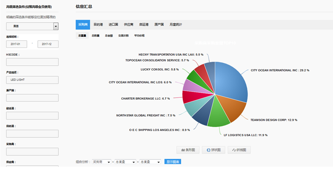This screenshot has width=333, height=173.
Task: Focus the 采购商 filter input field
Action: pyautogui.click(x=32, y=152)
